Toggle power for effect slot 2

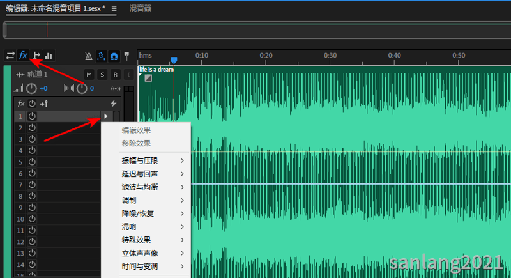pos(32,127)
